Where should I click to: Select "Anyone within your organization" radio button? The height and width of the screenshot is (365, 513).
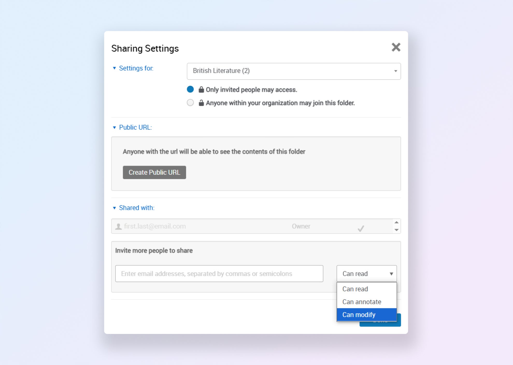[x=190, y=103]
